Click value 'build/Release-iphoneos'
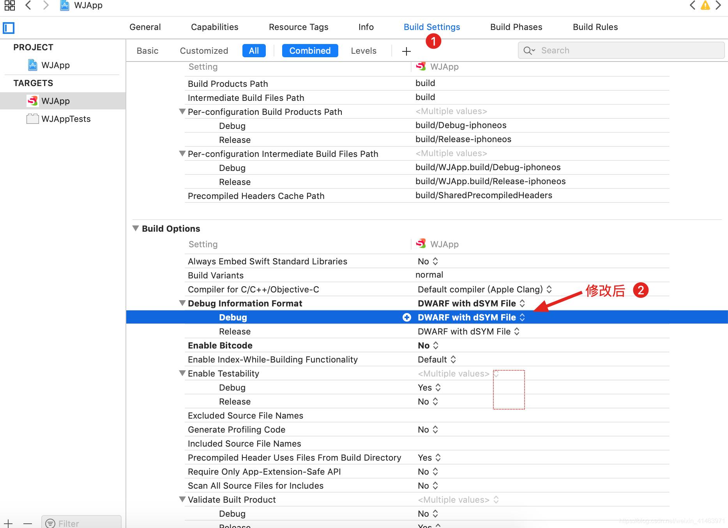728x528 pixels. (463, 139)
